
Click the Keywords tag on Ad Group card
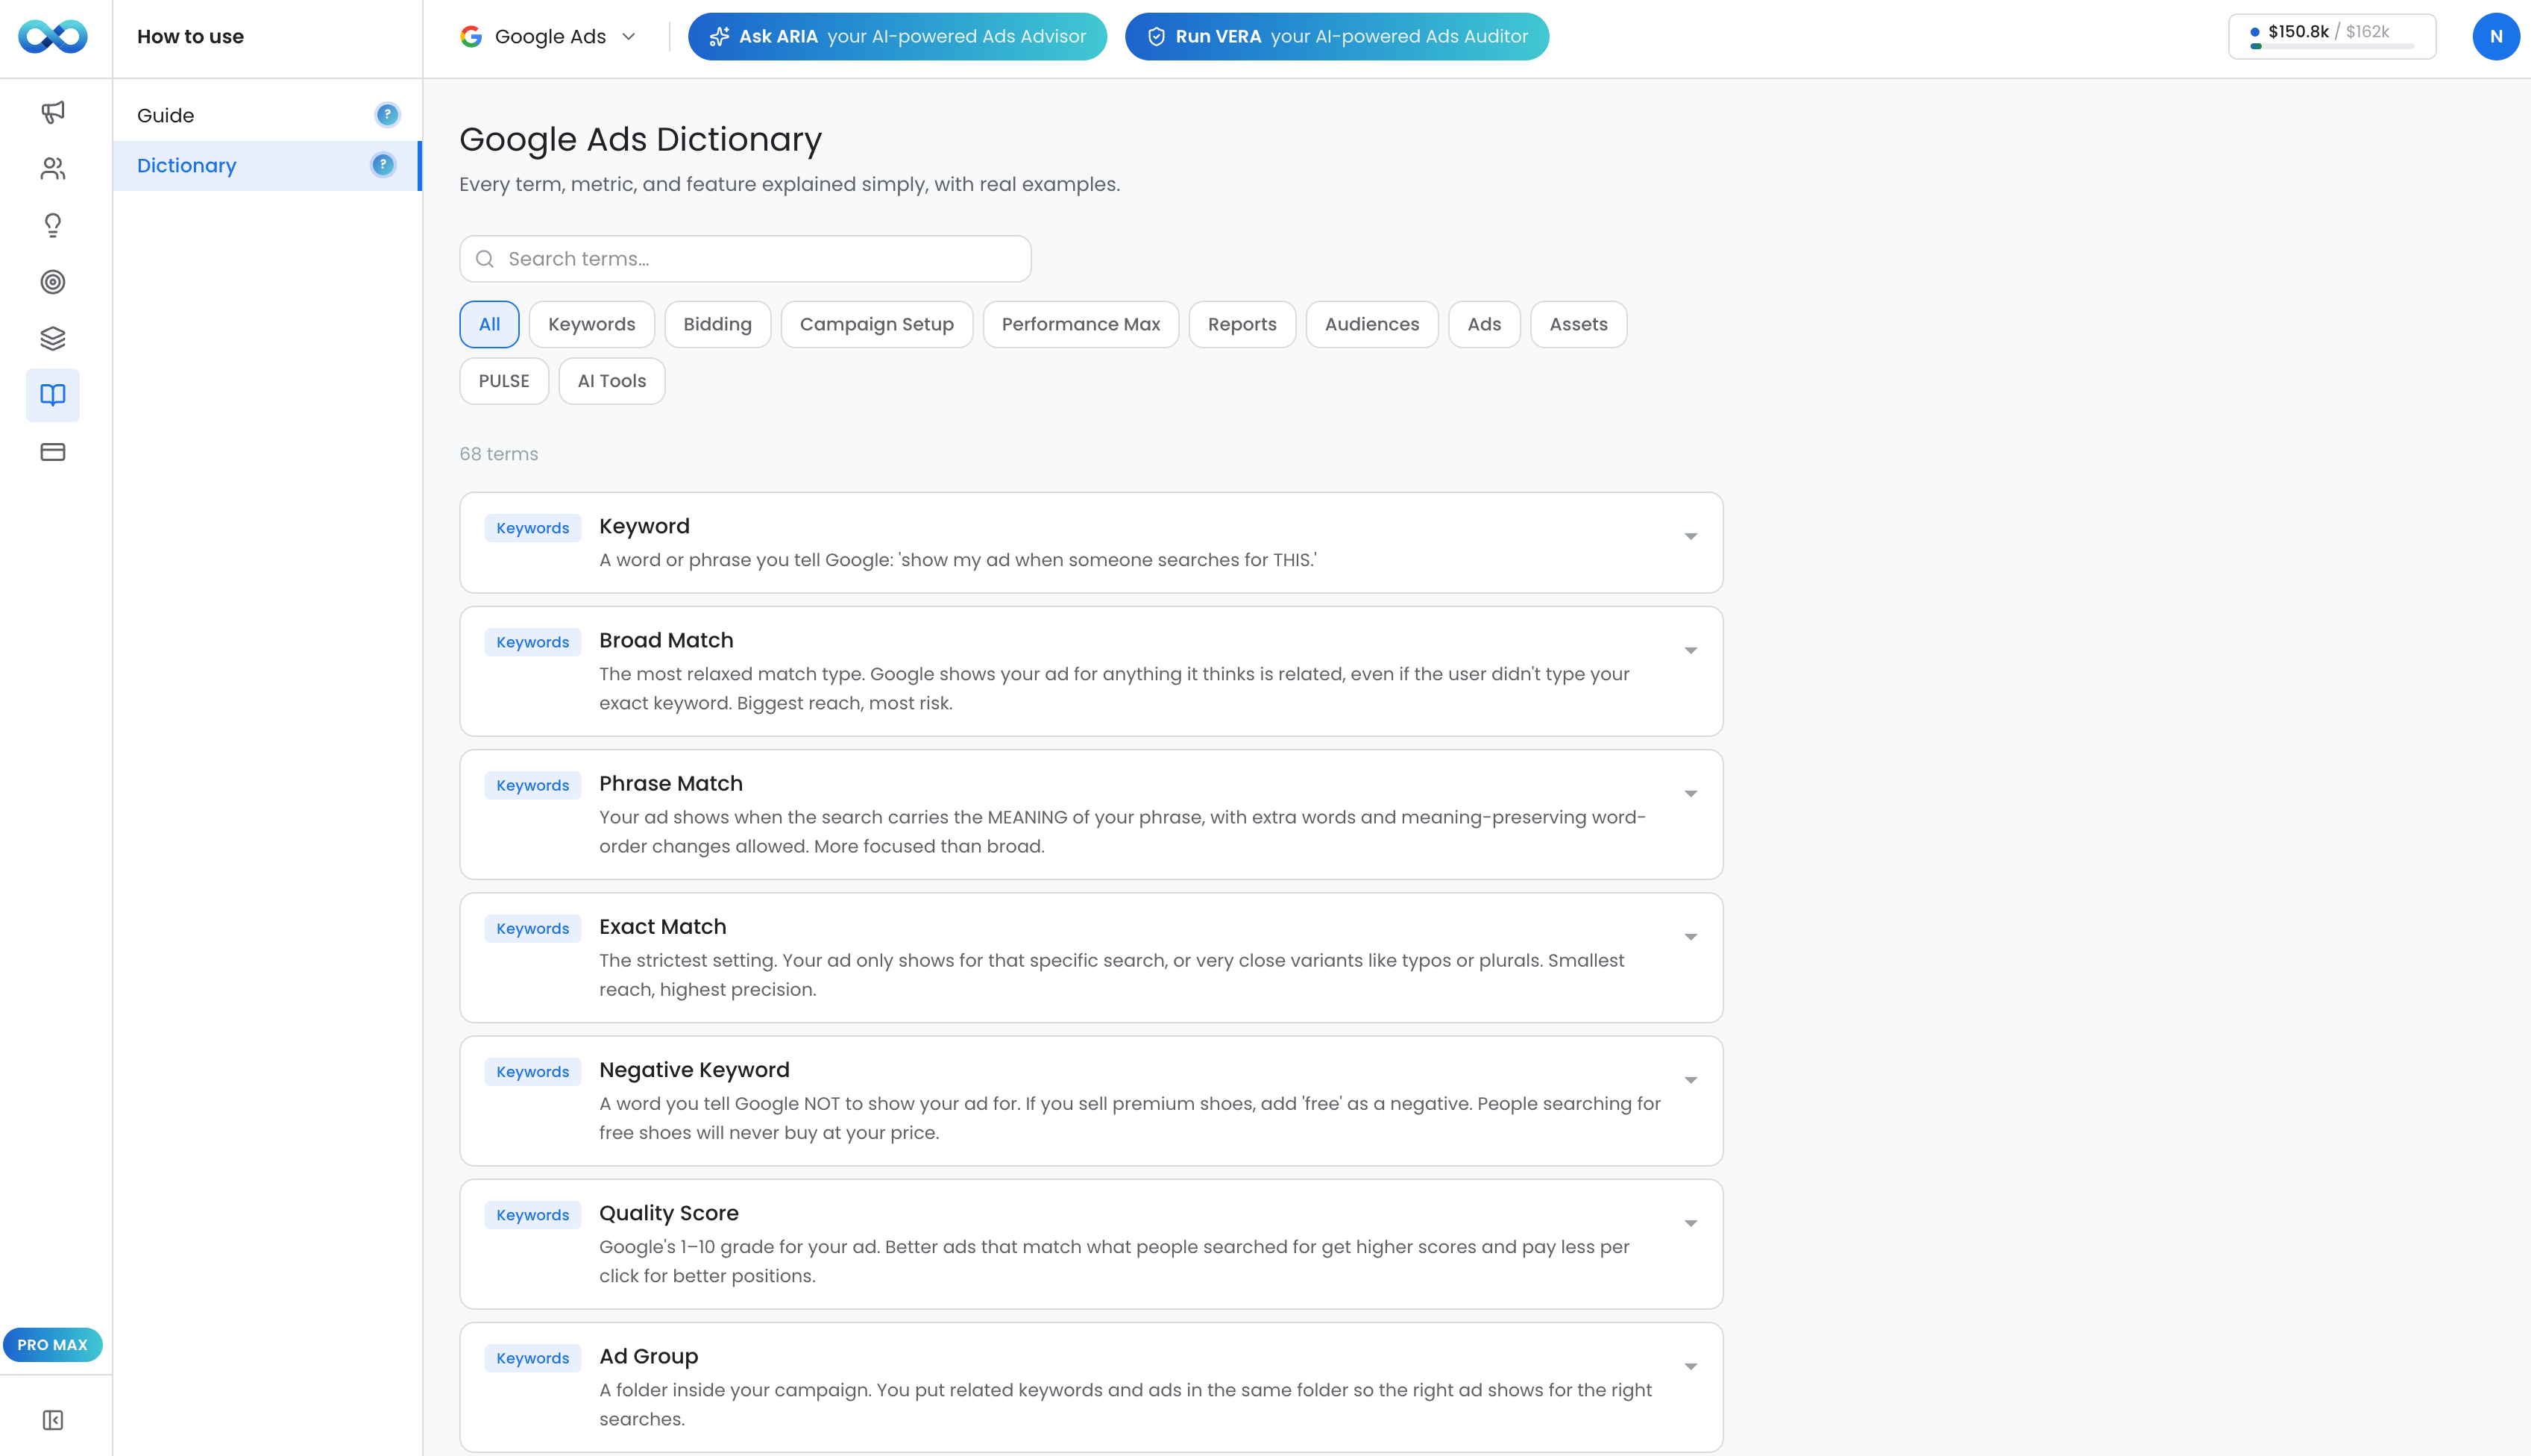pos(532,1357)
